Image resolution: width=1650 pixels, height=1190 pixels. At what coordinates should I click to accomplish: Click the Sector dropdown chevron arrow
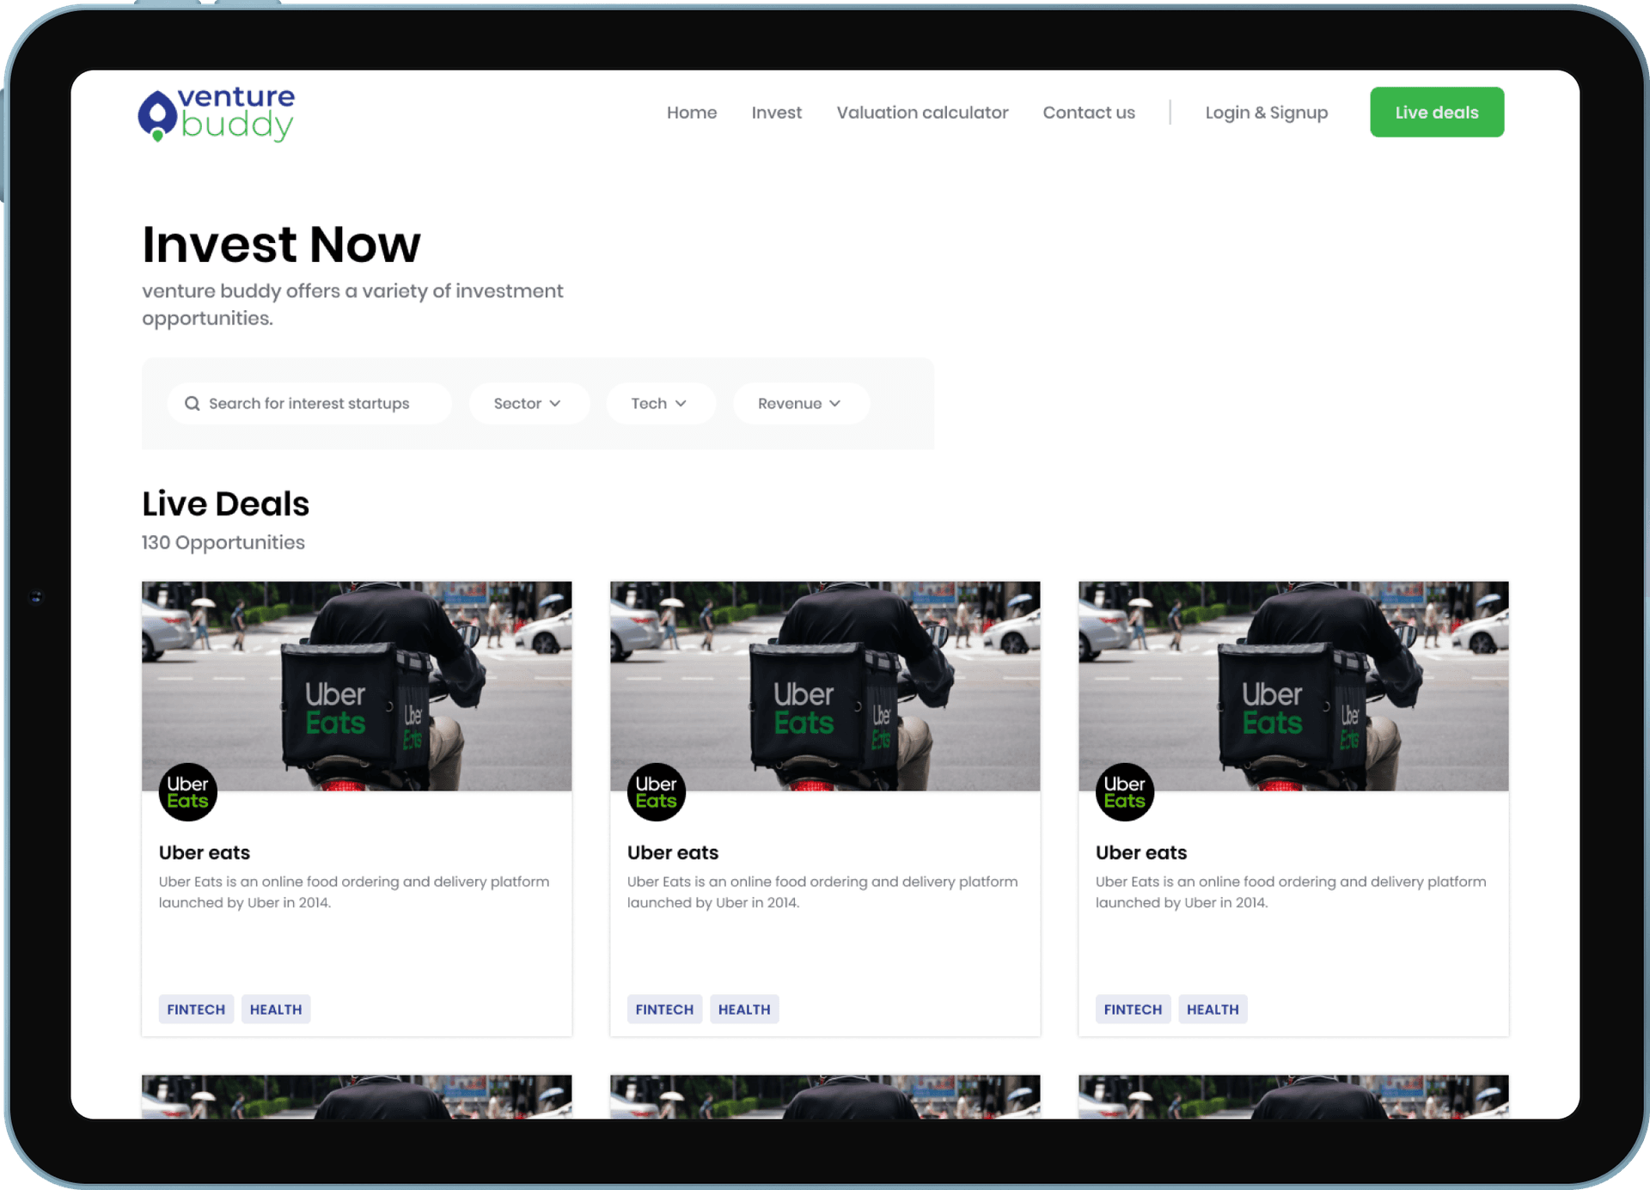tap(555, 404)
